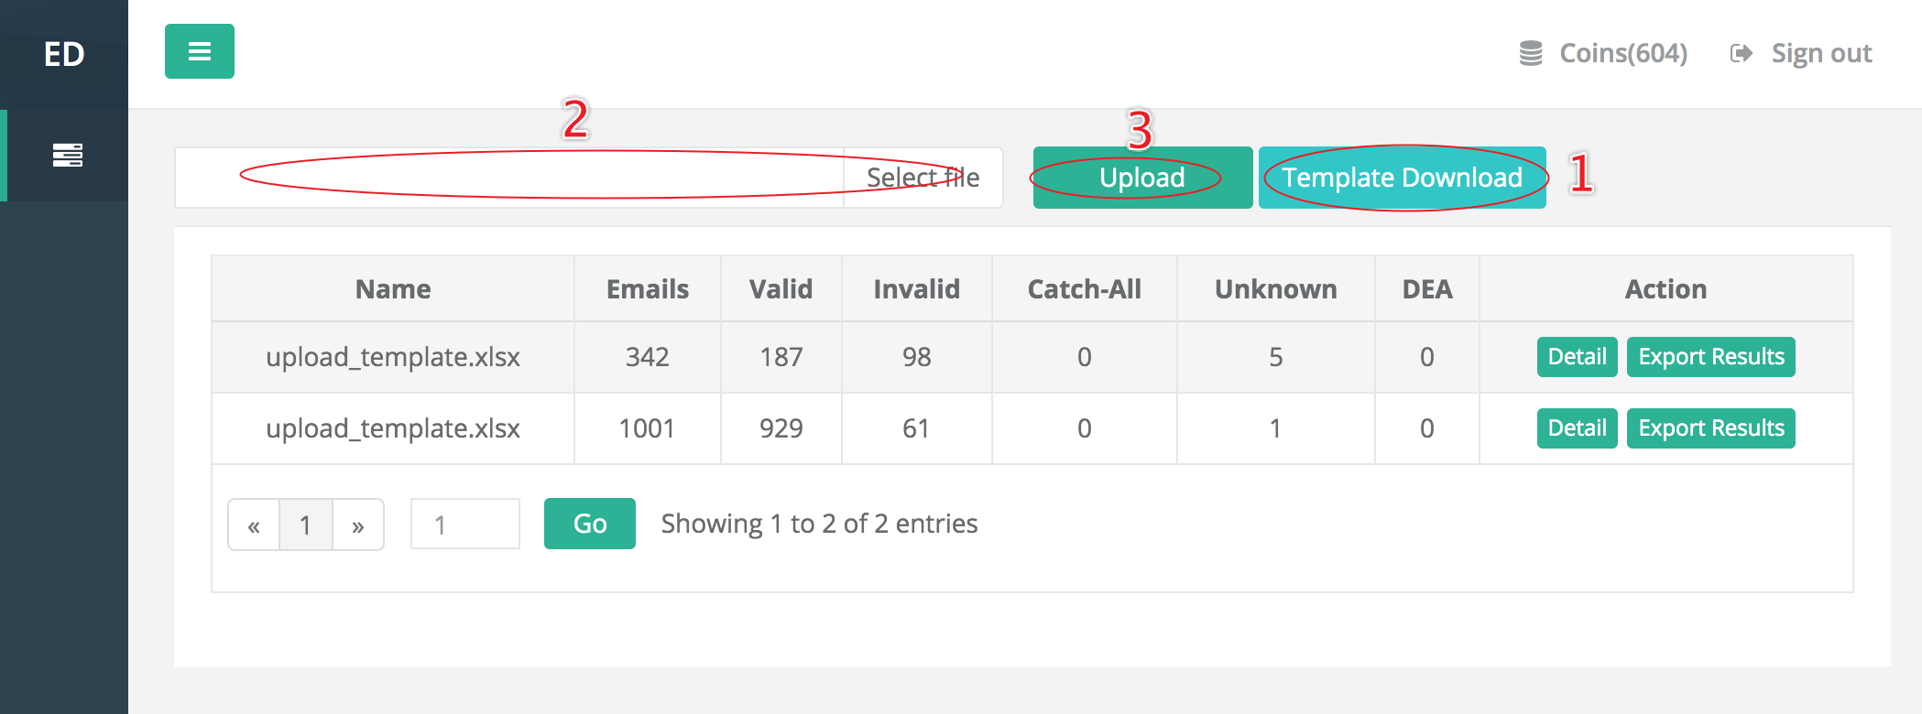Image resolution: width=1922 pixels, height=714 pixels.
Task: Sign out of the account
Action: tap(1820, 53)
